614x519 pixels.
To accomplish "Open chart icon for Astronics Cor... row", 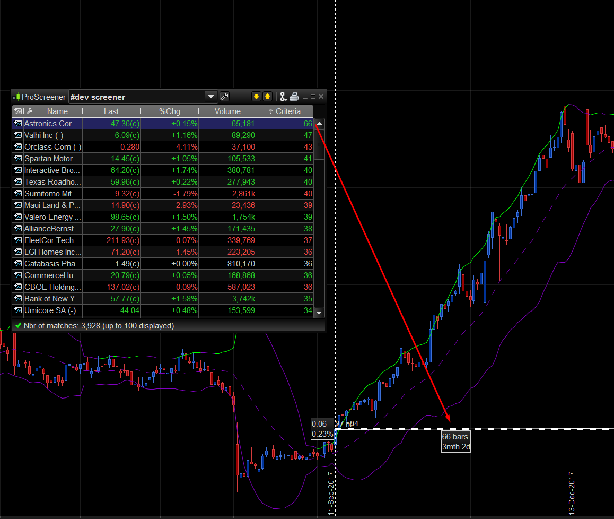I will pos(18,124).
